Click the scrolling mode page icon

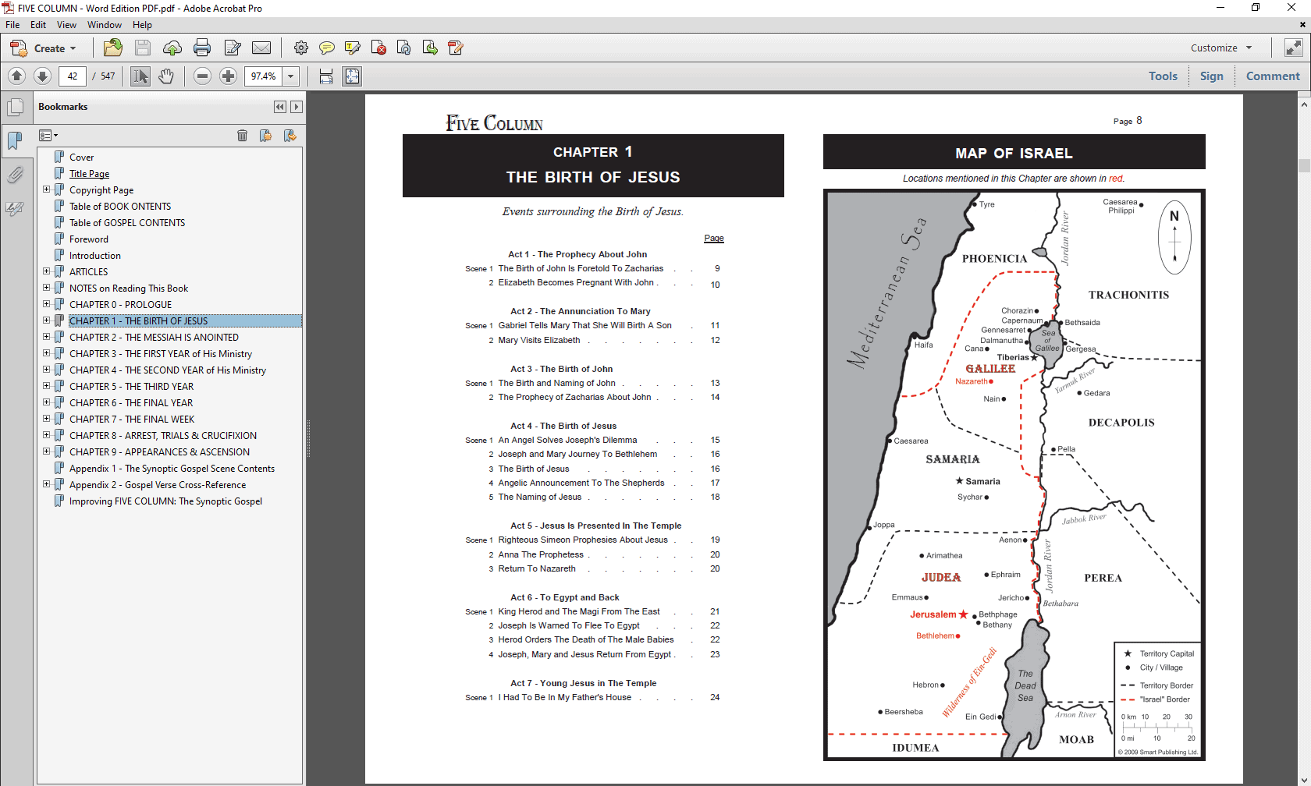click(326, 76)
